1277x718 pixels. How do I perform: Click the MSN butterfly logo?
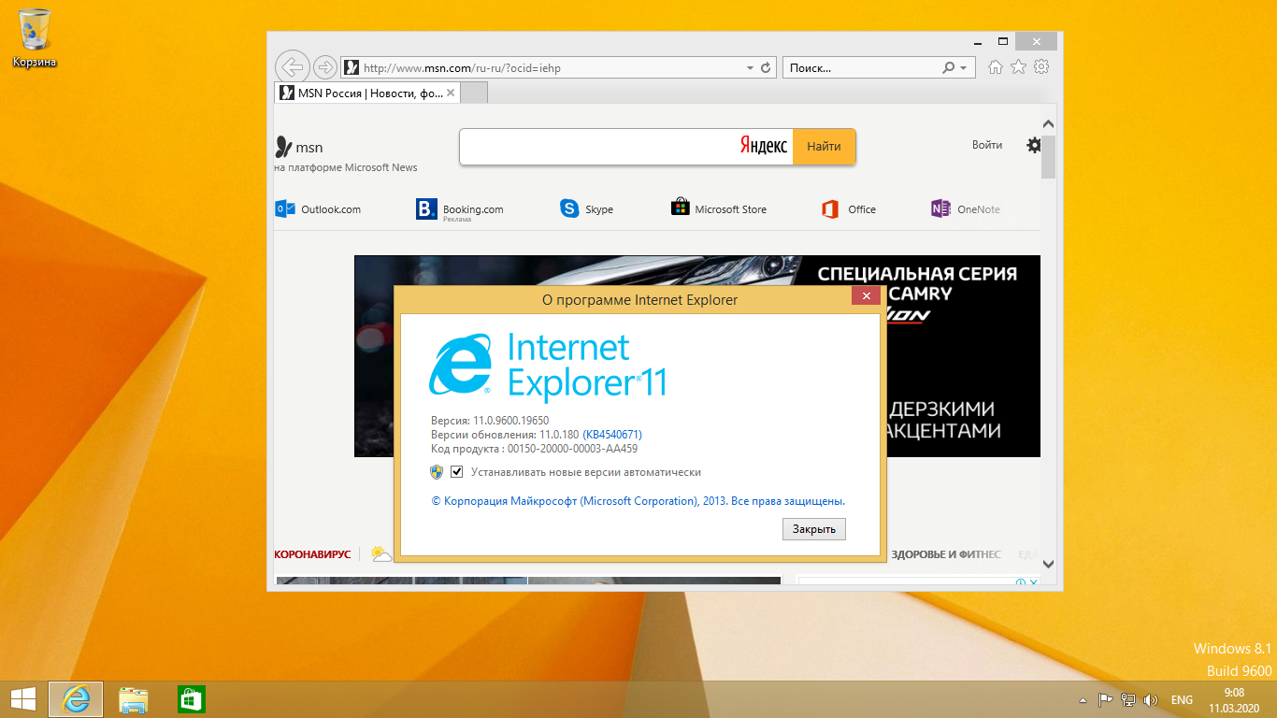[x=283, y=147]
